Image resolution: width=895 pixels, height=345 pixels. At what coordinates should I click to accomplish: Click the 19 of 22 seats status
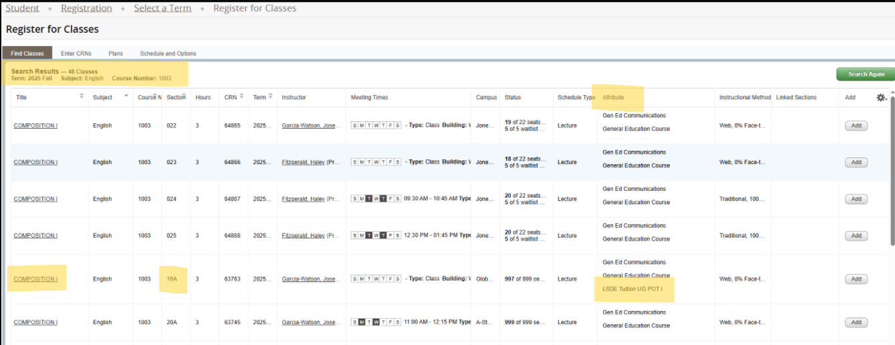pyautogui.click(x=527, y=123)
